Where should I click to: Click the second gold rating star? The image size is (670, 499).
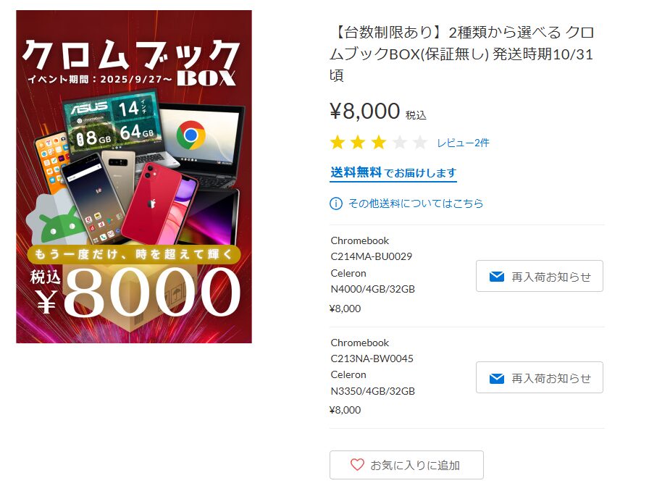tap(358, 142)
